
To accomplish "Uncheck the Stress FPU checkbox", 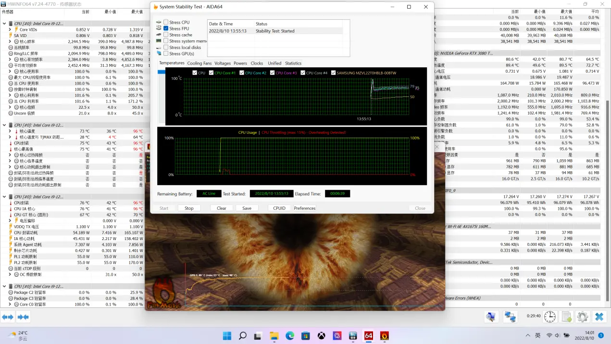I will (x=166, y=28).
